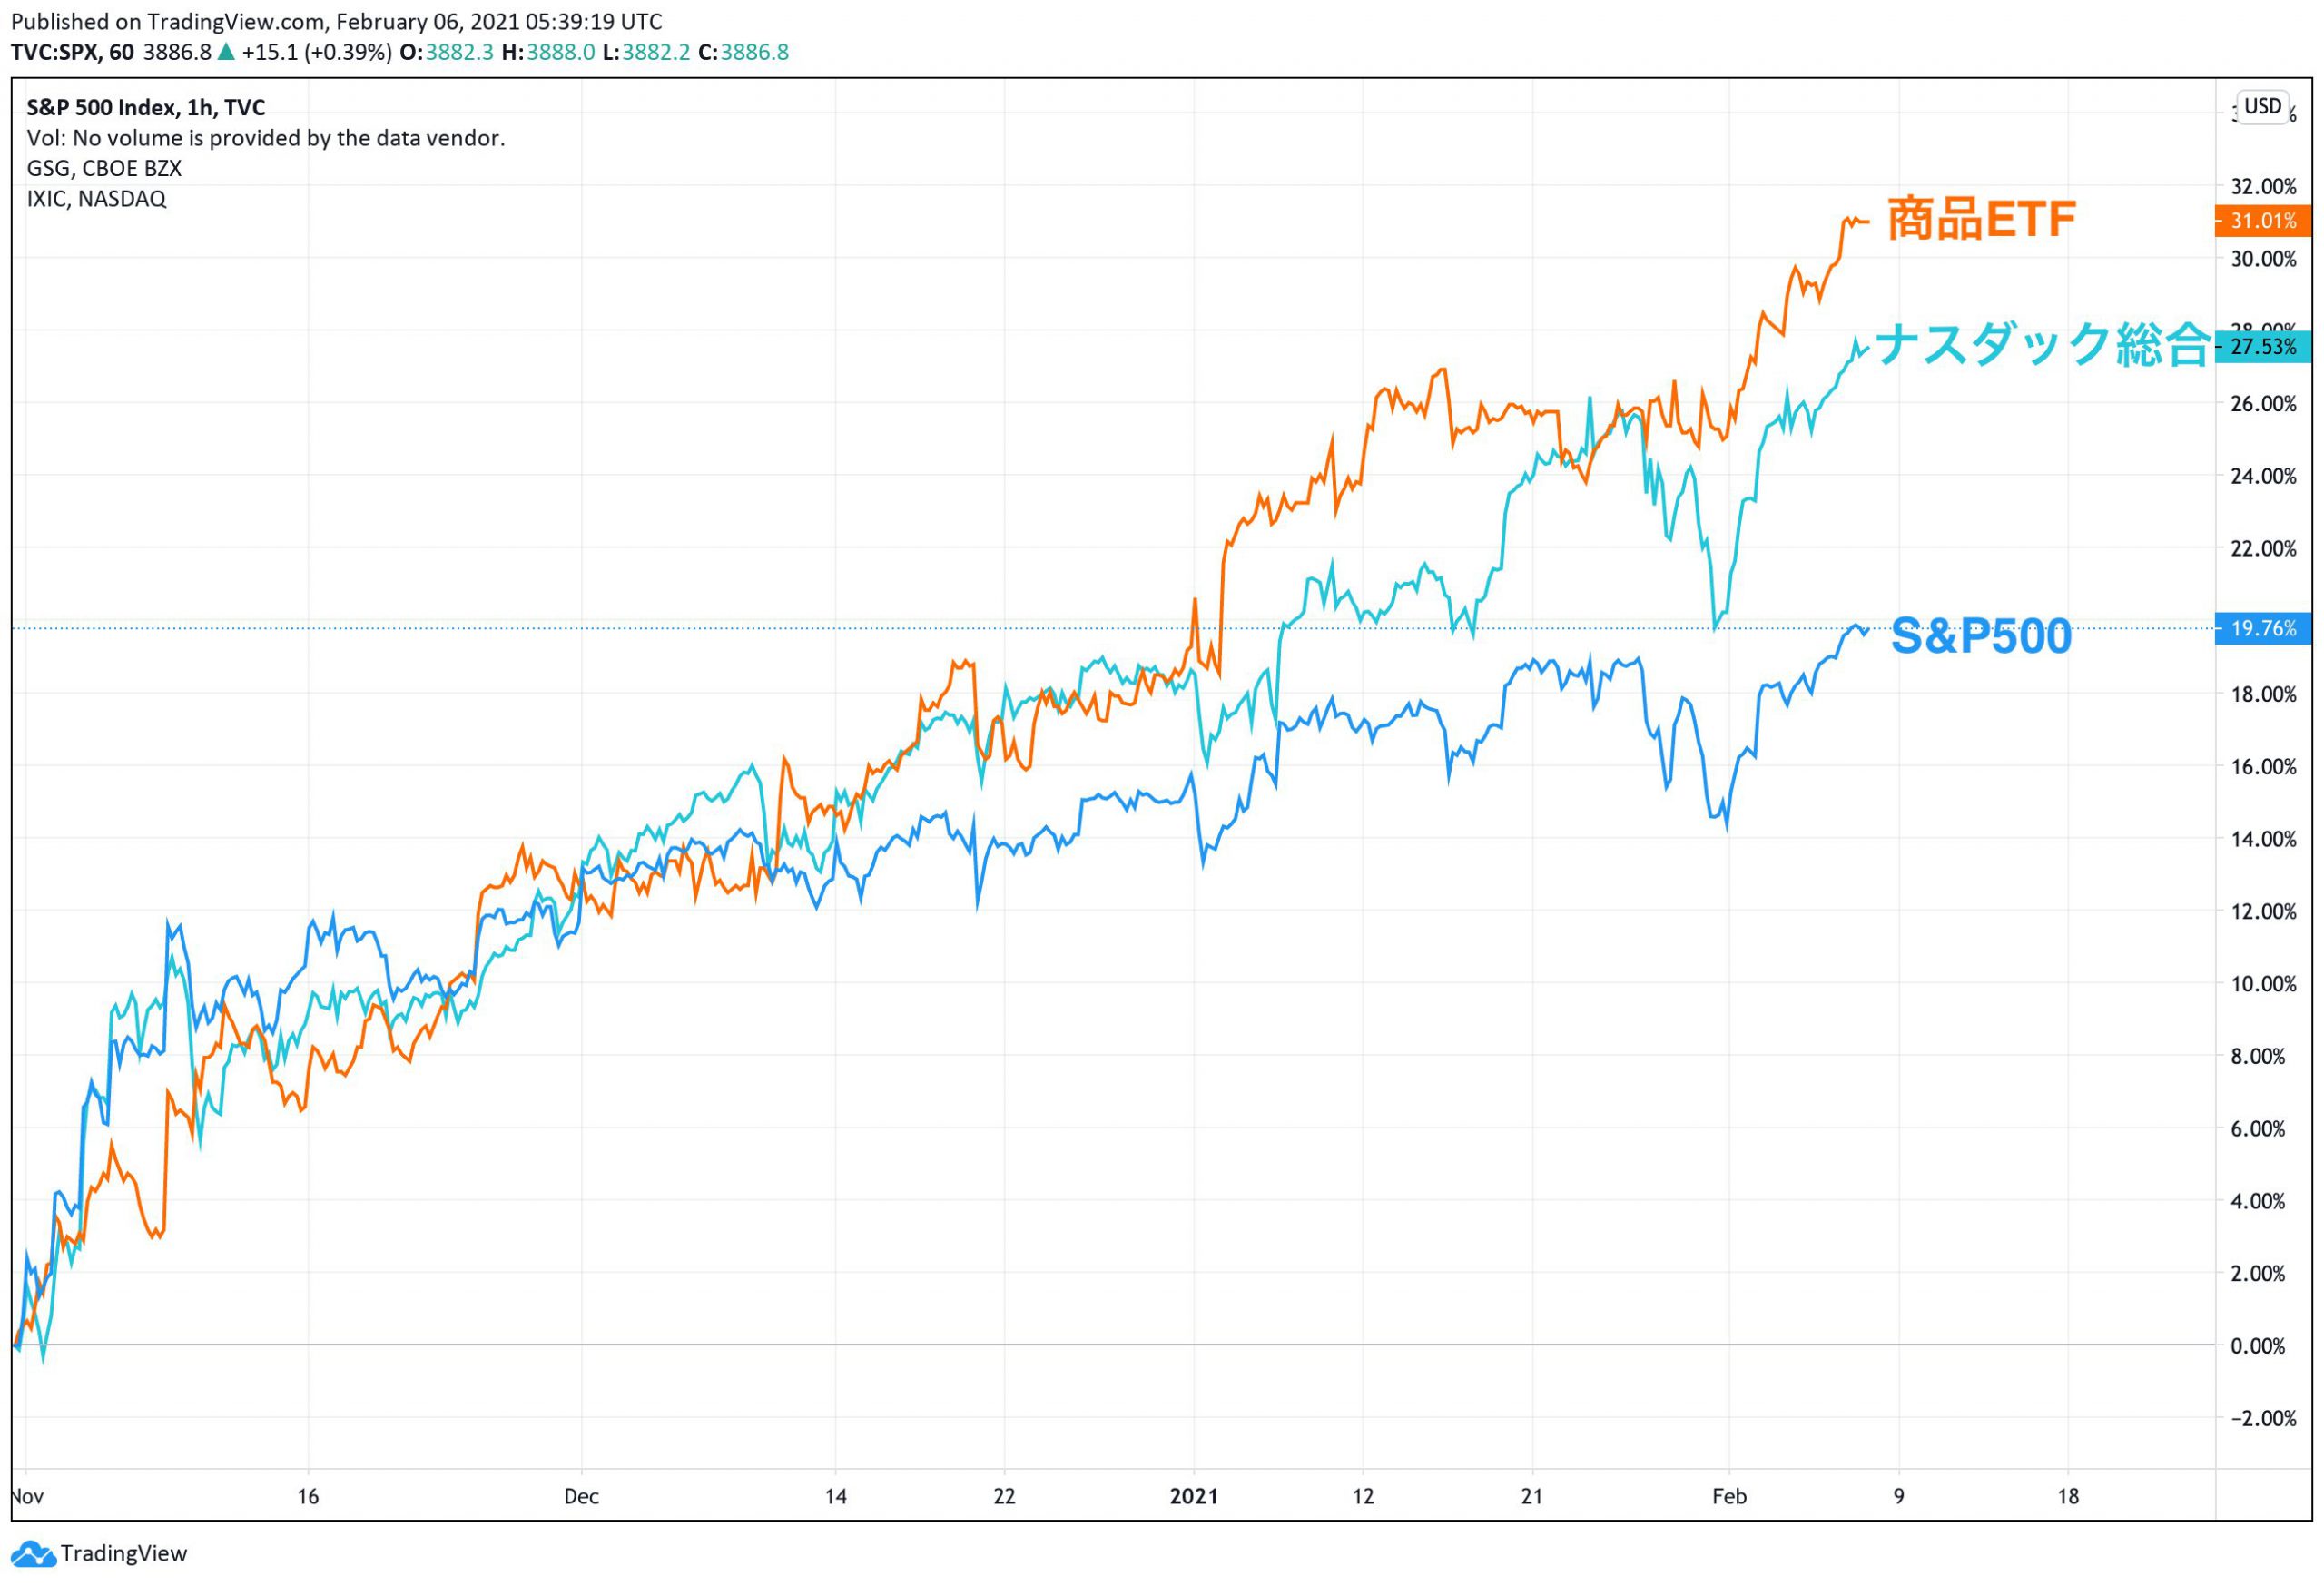Select the IXIC, NASDAQ legend entry
Image resolution: width=2324 pixels, height=1586 pixels.
coord(96,199)
